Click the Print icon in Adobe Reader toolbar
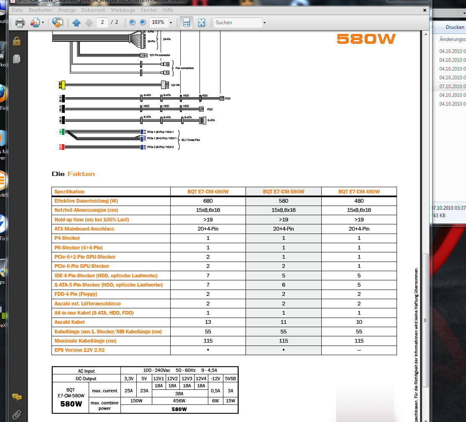 (20, 23)
